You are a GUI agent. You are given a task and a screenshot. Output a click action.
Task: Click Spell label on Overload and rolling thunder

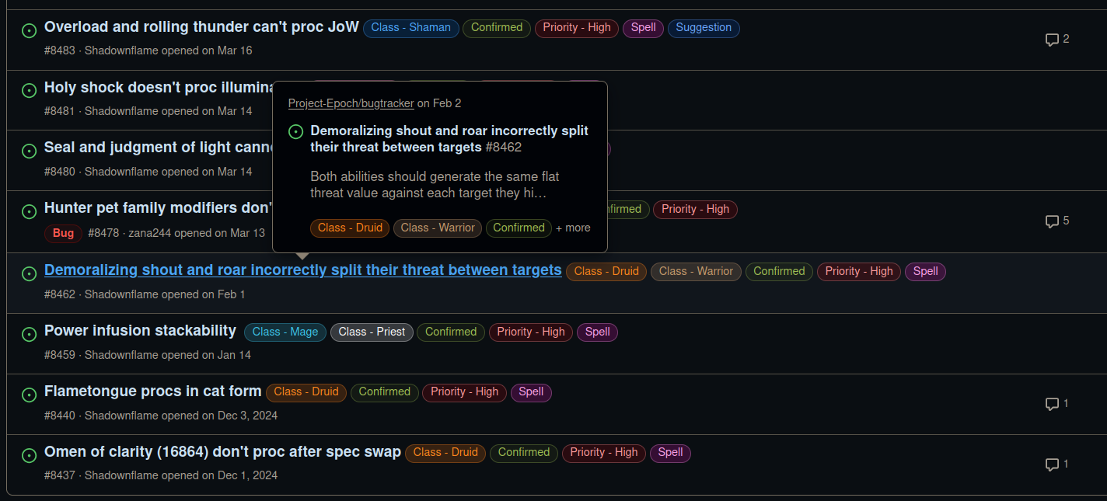(x=643, y=28)
